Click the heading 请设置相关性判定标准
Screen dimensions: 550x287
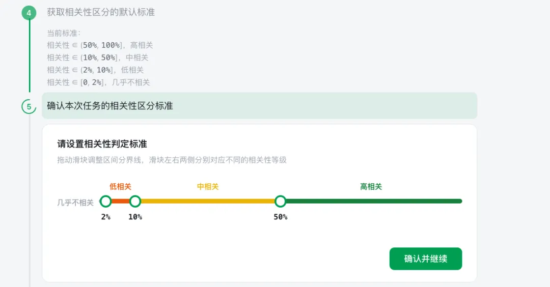tap(102, 144)
